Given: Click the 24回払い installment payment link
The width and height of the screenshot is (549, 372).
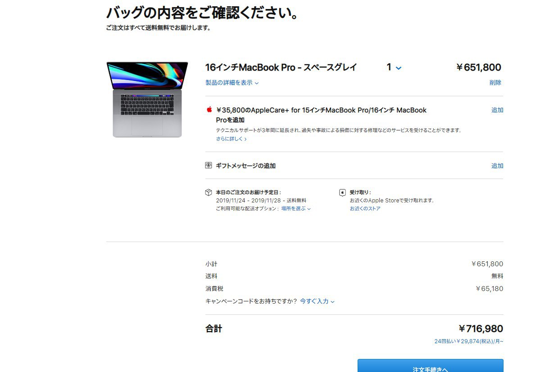Looking at the screenshot, I should point(469,341).
